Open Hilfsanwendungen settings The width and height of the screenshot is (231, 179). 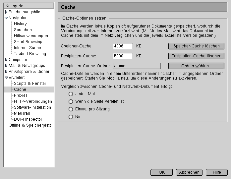pyautogui.click(x=31, y=36)
